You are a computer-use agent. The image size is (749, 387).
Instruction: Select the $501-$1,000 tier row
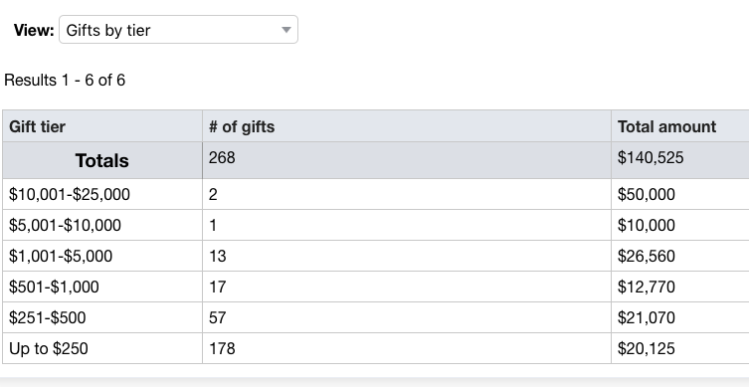[375, 287]
